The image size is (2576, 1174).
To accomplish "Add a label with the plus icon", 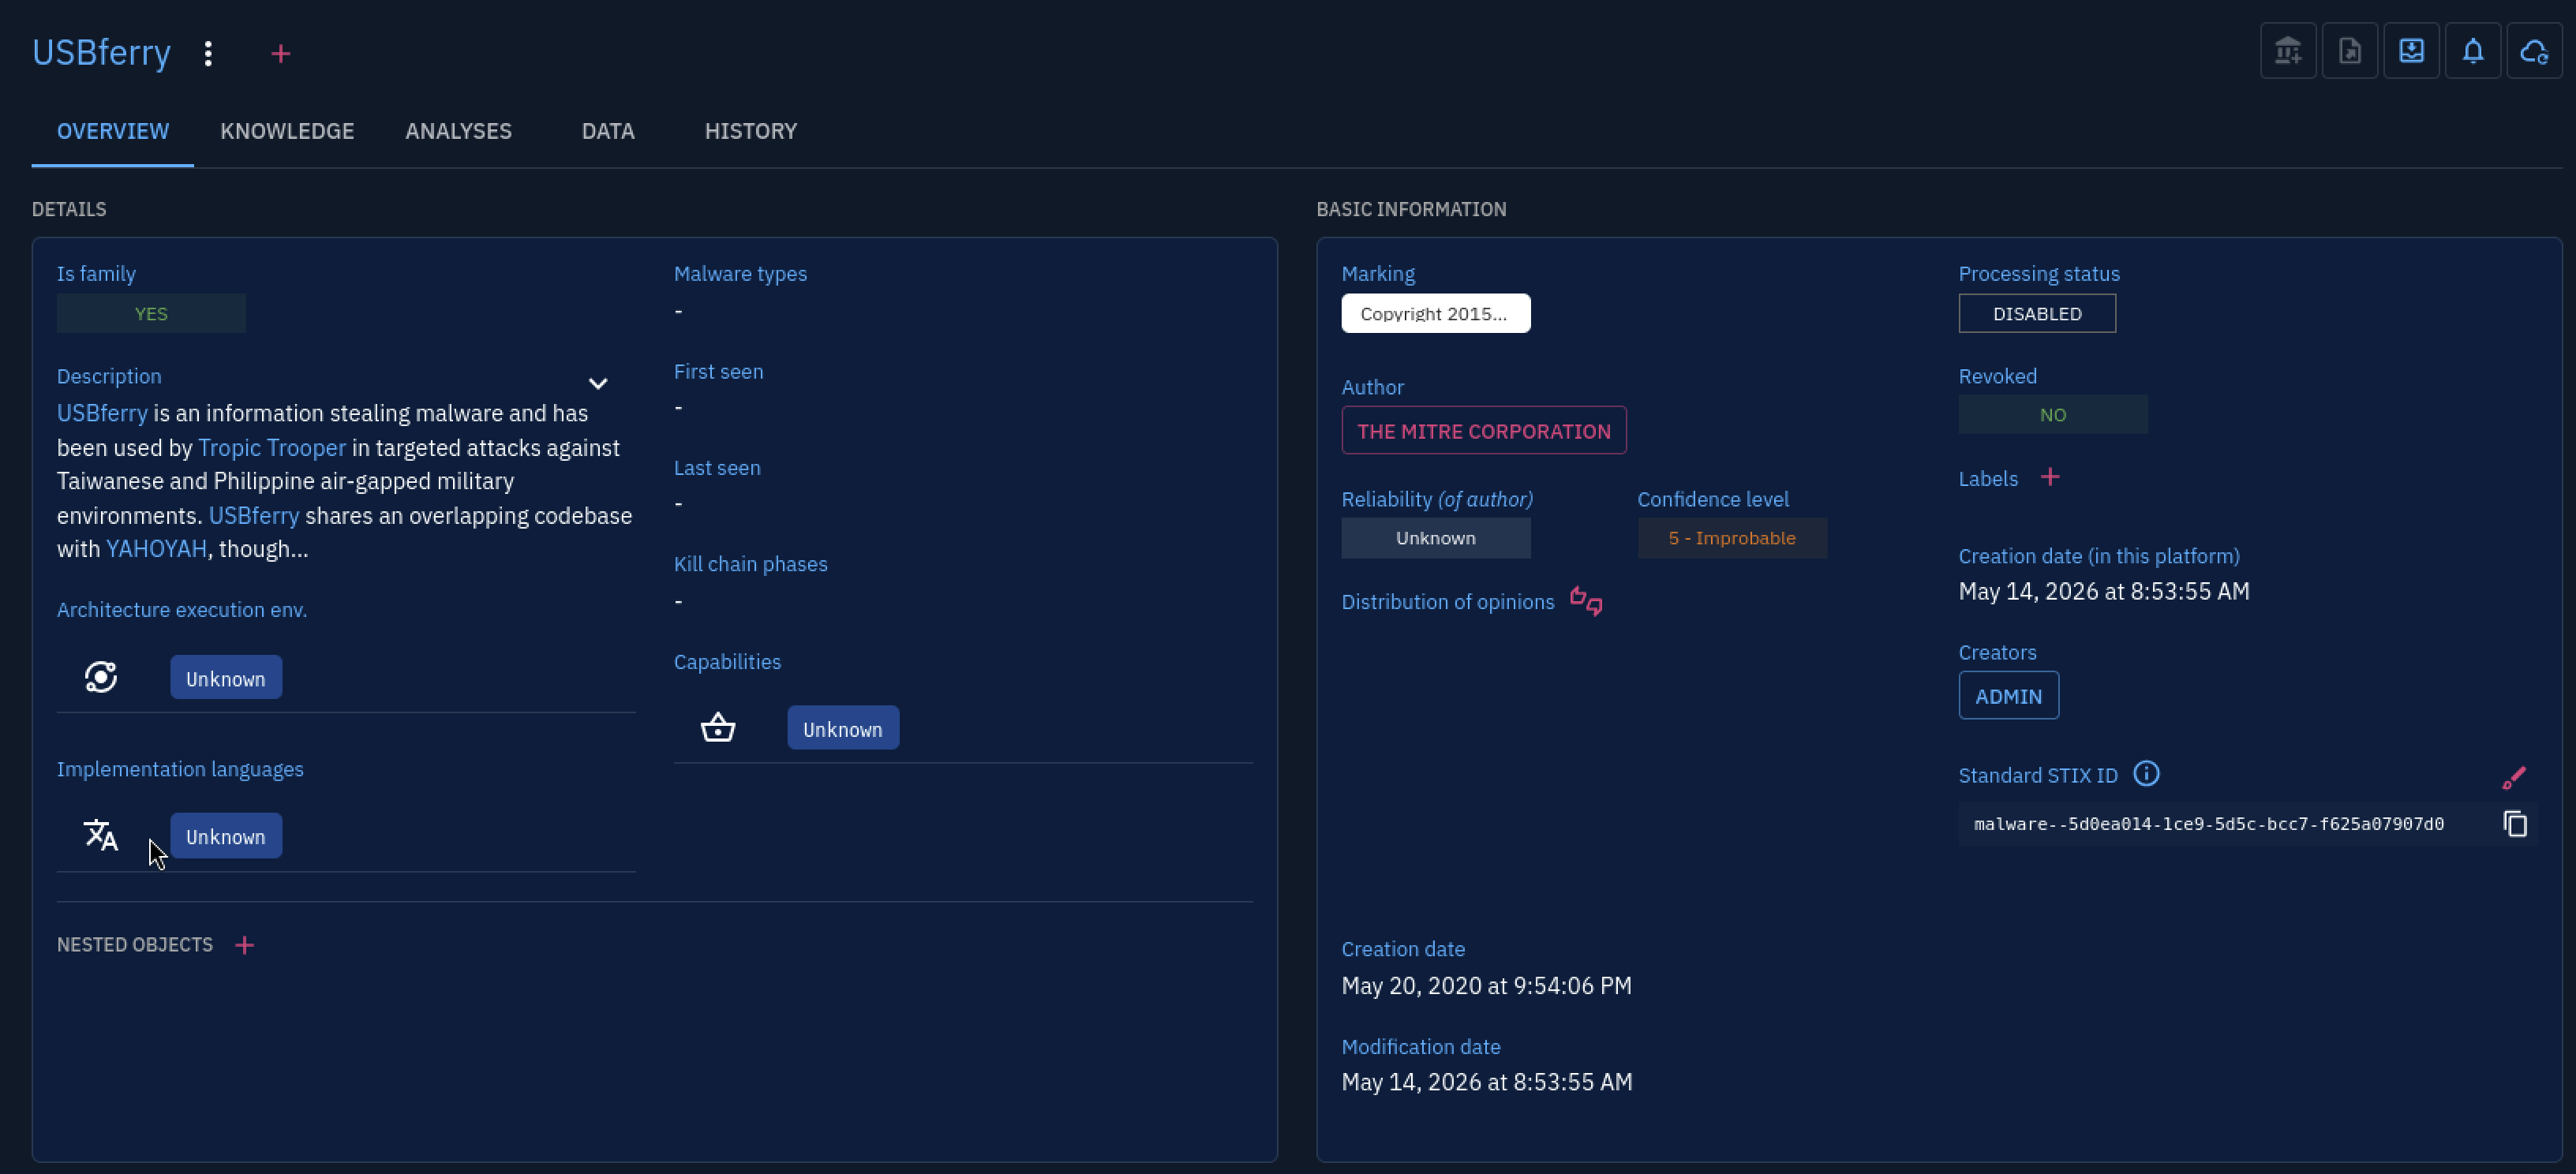I will tap(2050, 477).
